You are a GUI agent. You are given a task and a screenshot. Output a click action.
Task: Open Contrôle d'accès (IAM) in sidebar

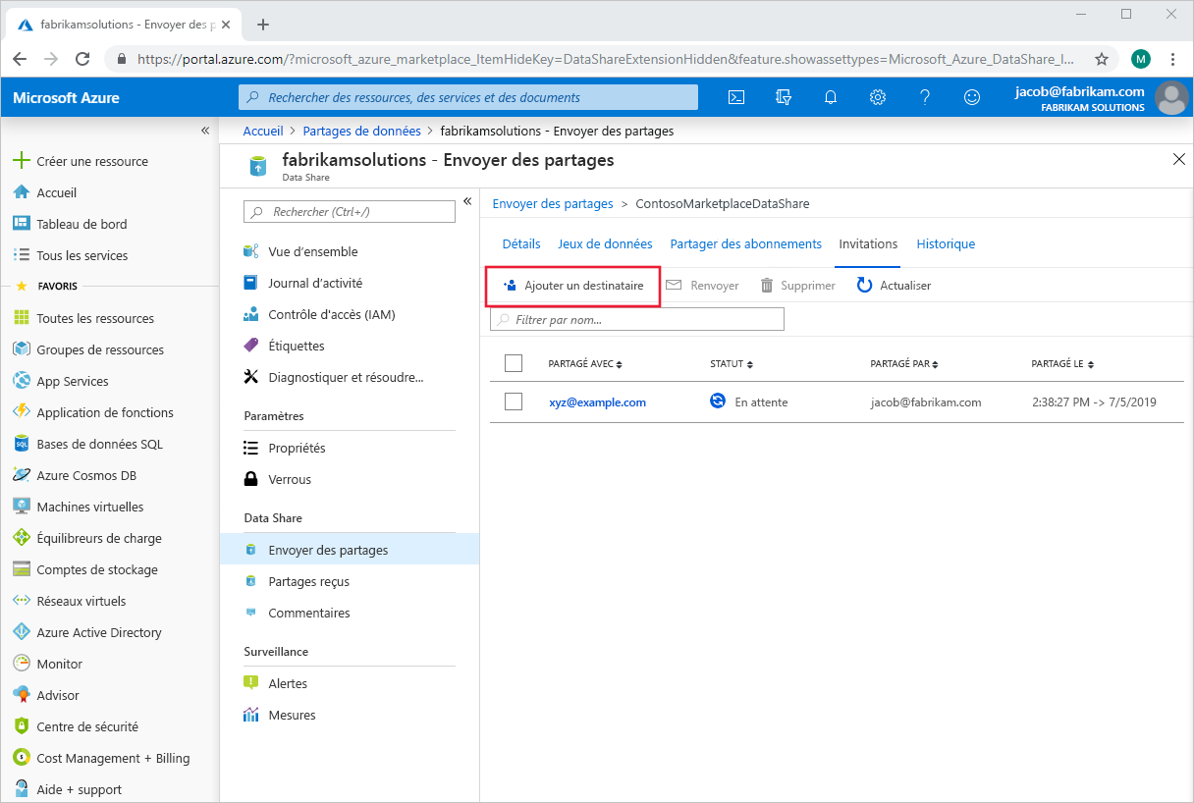pyautogui.click(x=330, y=313)
